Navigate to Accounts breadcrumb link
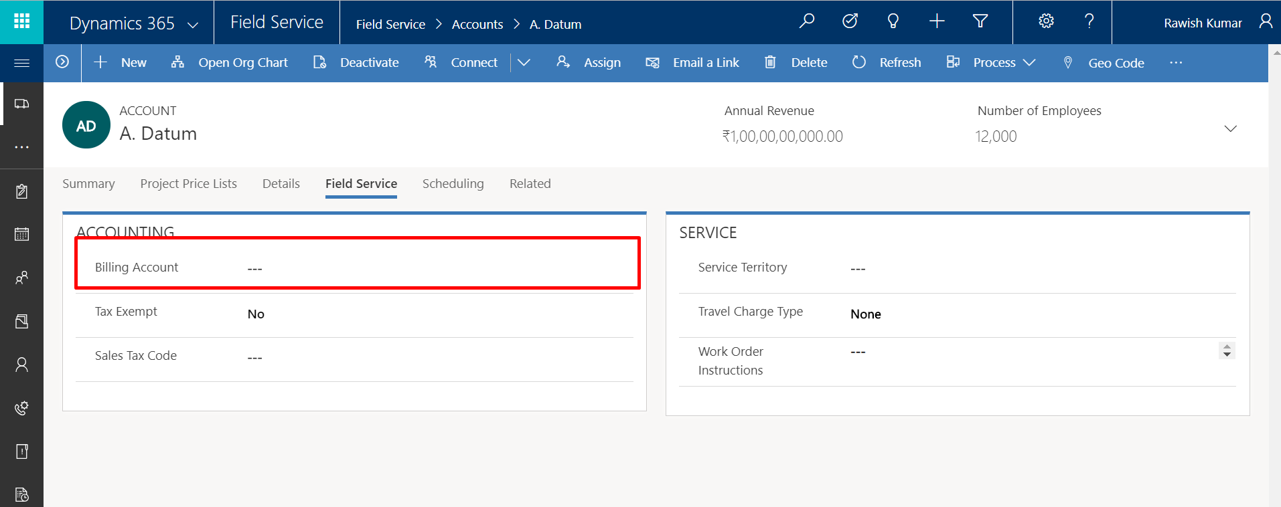Screen dimensions: 1281x507 [477, 25]
